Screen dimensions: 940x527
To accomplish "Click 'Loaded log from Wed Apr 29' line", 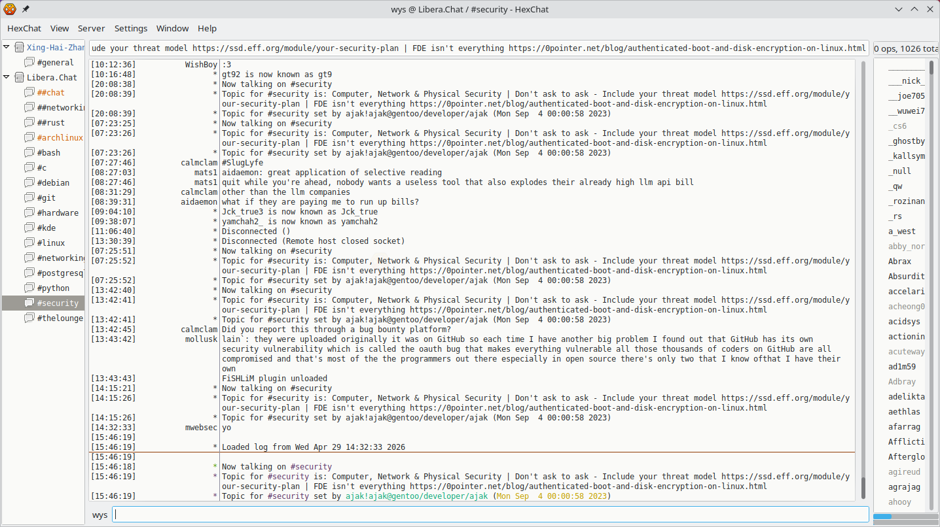I will [x=314, y=447].
